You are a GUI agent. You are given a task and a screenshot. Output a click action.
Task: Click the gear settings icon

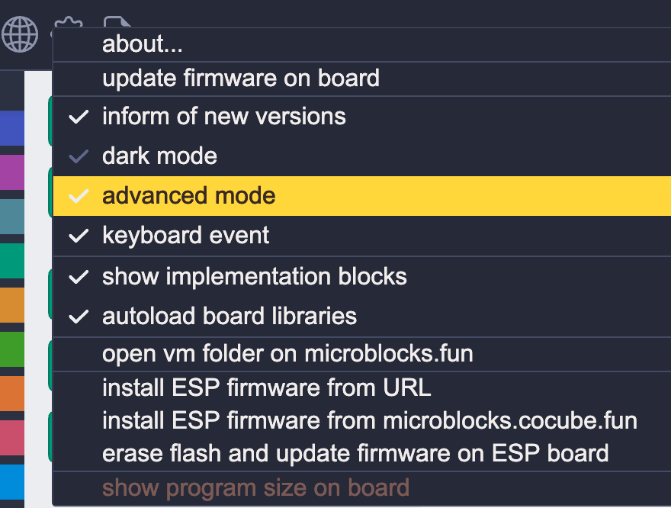(69, 22)
